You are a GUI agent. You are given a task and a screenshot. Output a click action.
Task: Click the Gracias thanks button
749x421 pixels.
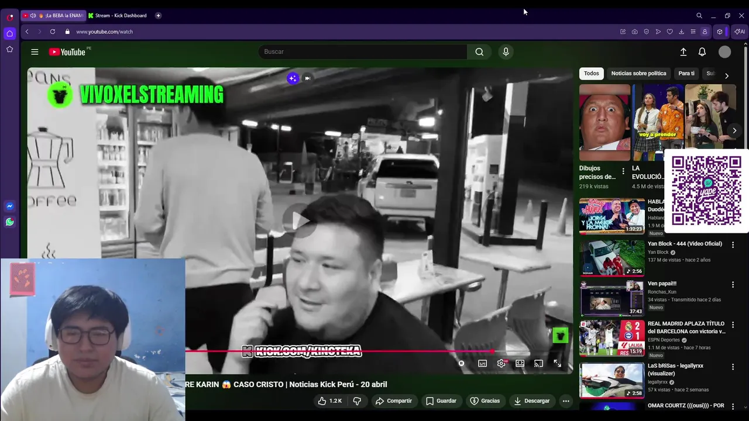point(485,401)
